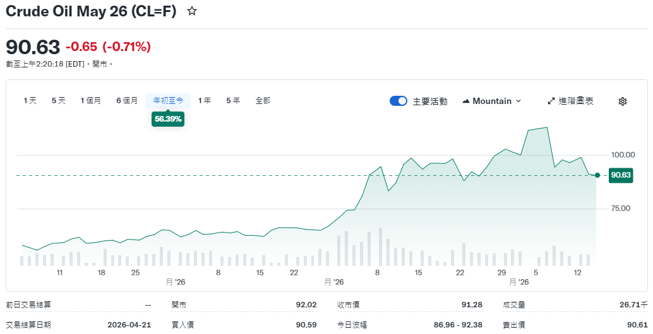The height and width of the screenshot is (334, 653).
Task: Click the 賣出價 value 90.61
Action: pos(638,325)
